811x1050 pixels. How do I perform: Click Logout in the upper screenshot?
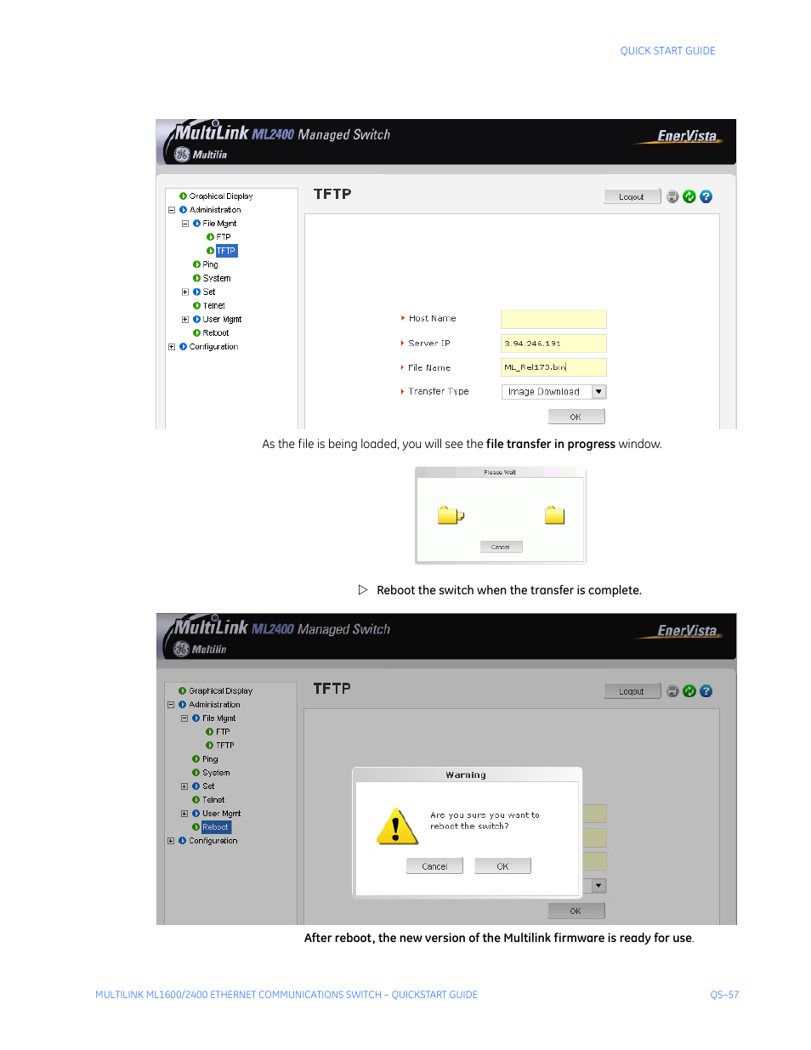[x=632, y=196]
